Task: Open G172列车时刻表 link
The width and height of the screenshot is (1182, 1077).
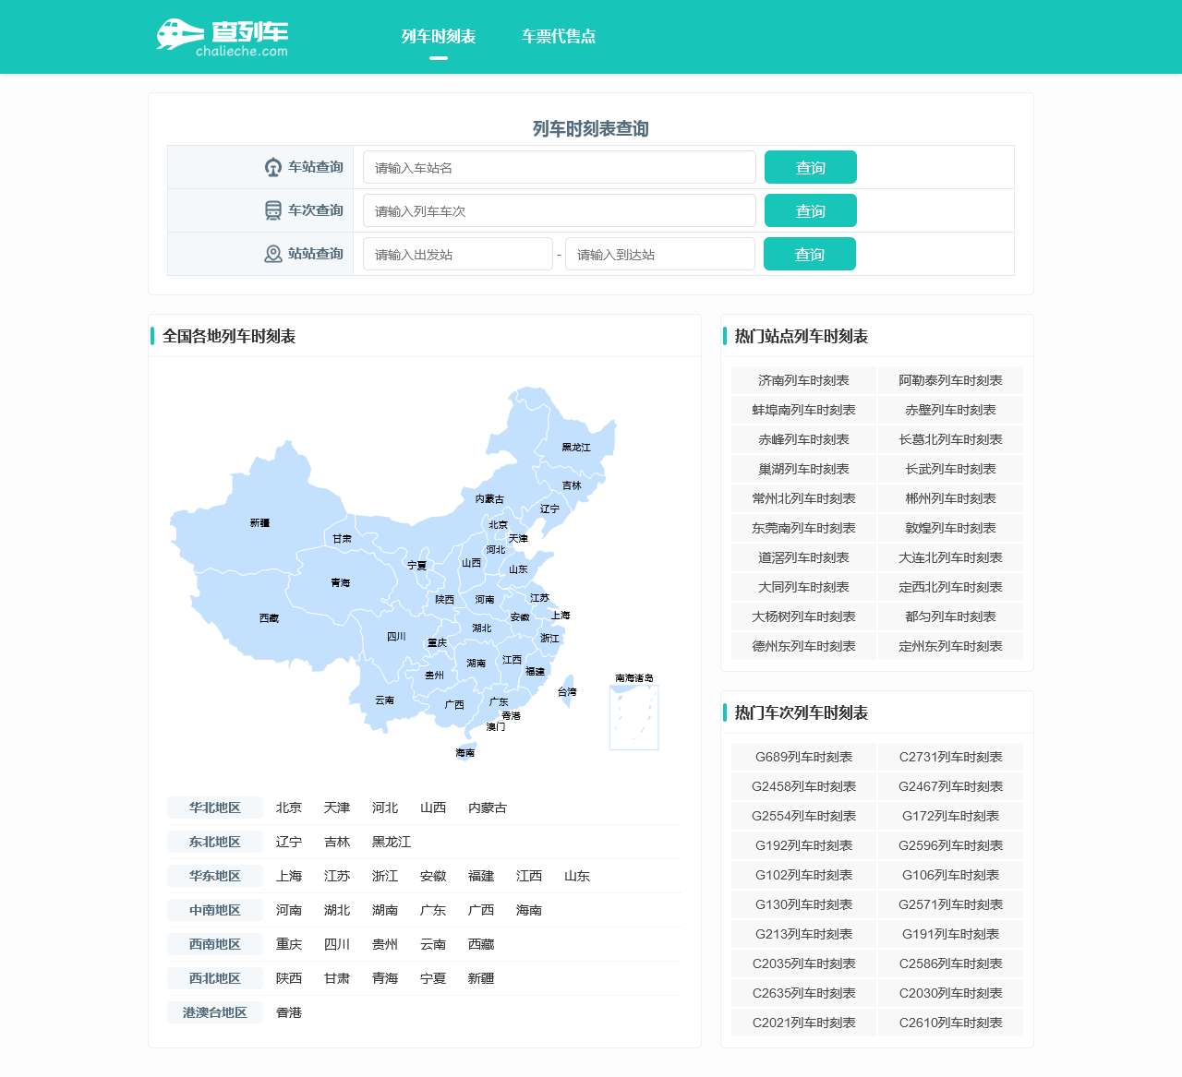Action: pos(950,816)
